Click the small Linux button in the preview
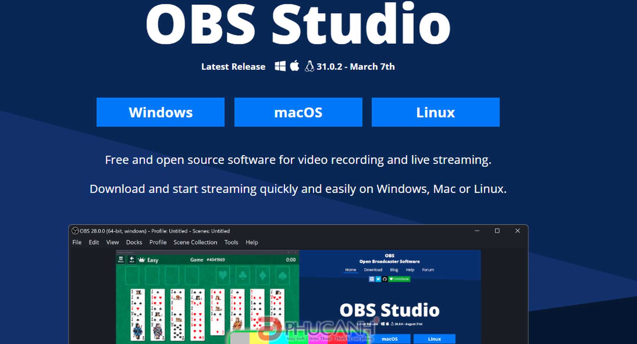Viewport: 637px width, 344px height. click(x=434, y=339)
